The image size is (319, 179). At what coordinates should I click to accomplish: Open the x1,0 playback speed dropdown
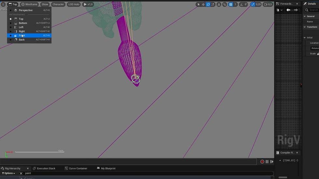tap(88, 4)
